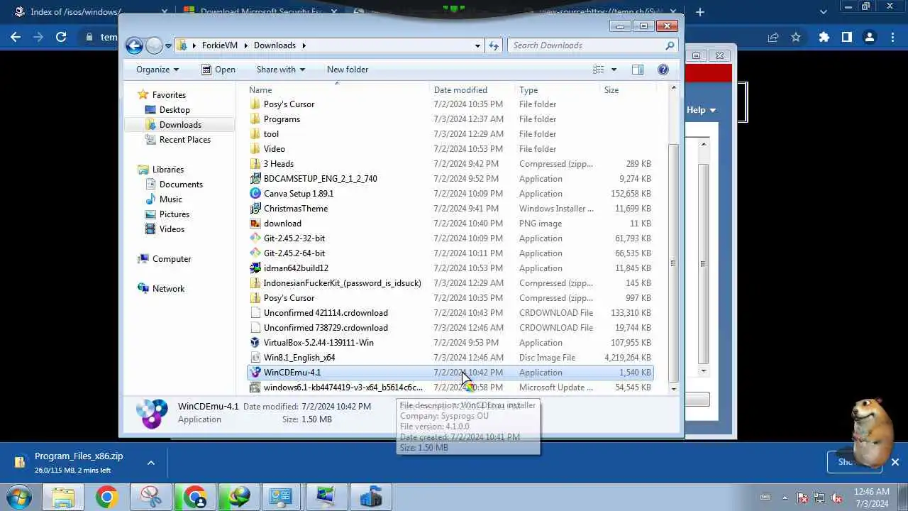Image resolution: width=908 pixels, height=511 pixels.
Task: Sort files by the Size column
Action: point(626,90)
